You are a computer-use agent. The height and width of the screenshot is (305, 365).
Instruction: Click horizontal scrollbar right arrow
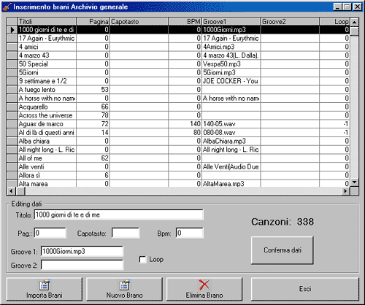345,191
